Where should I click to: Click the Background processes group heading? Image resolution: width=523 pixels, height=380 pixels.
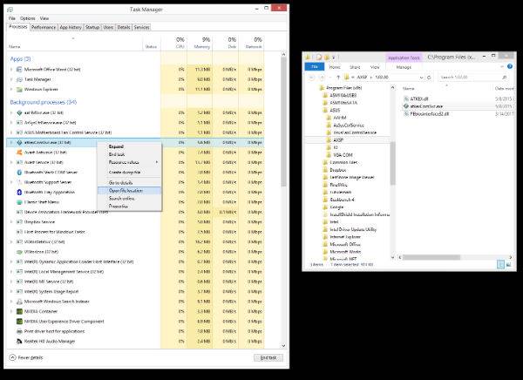tap(44, 102)
